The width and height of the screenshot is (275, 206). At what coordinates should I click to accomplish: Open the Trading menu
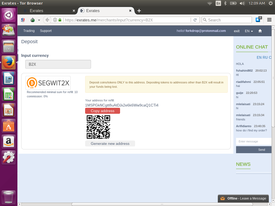pos(29,31)
